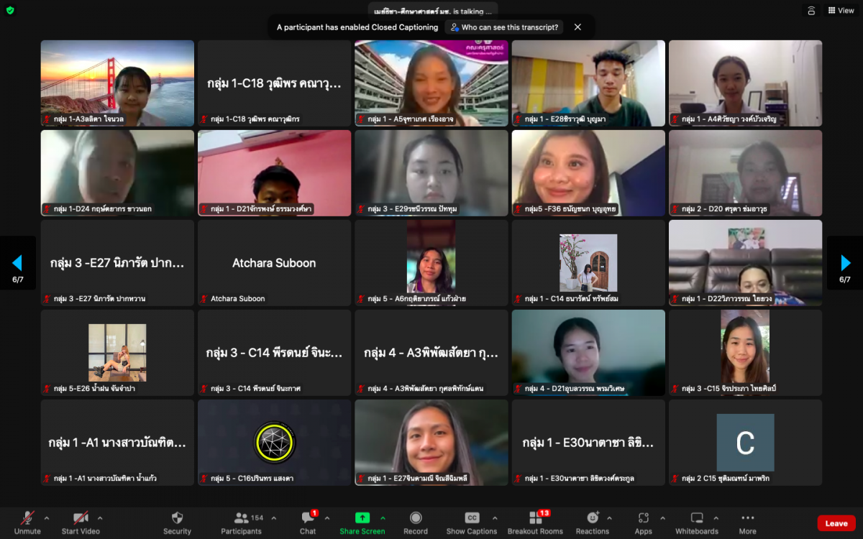Turn on camera with Start Video
Viewport: 863px width, 539px height.
(x=80, y=522)
